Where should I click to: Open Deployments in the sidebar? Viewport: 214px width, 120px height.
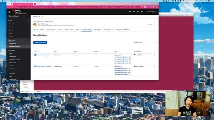13,56
